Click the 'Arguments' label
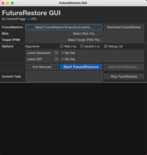This screenshot has width=147, height=155. point(32,46)
